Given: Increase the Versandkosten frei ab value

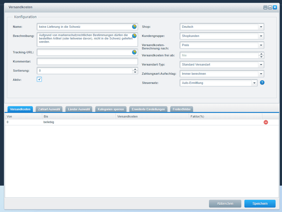Looking at the screenshot, I should (261, 54).
